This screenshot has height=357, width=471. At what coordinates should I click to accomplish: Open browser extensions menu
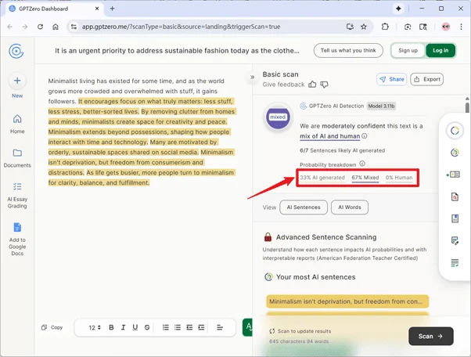point(385,27)
